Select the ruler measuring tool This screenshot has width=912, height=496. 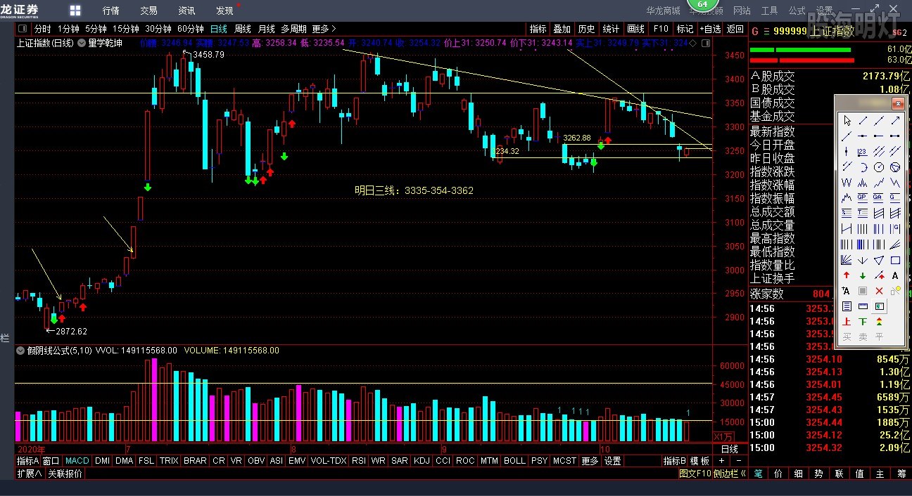863,306
